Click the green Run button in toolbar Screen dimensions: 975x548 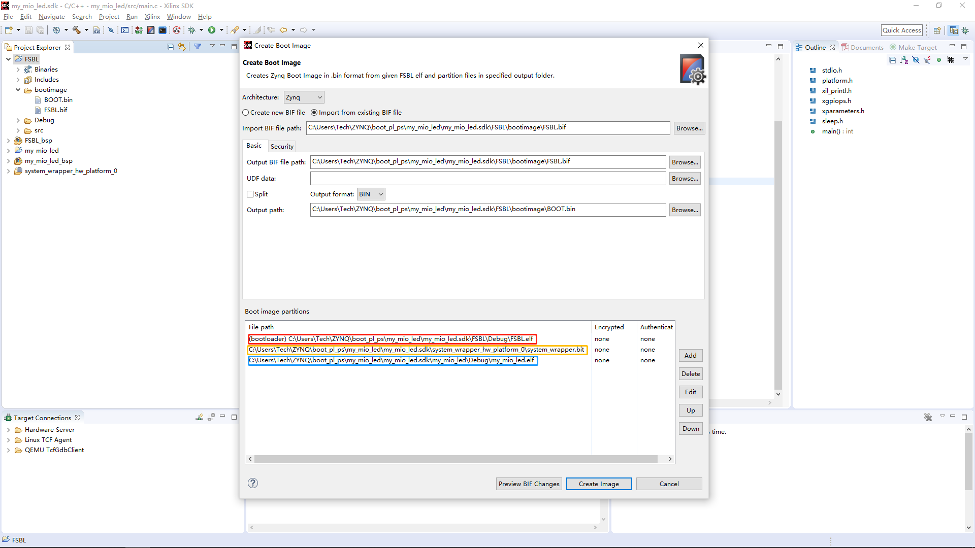point(212,30)
